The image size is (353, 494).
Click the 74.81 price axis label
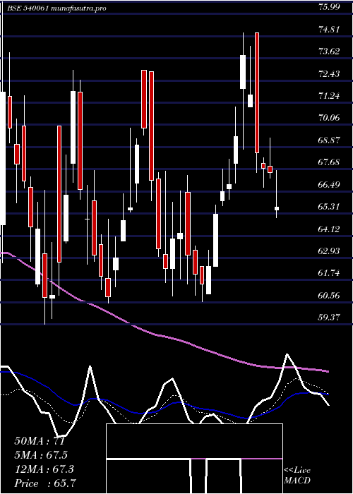pos(329,30)
